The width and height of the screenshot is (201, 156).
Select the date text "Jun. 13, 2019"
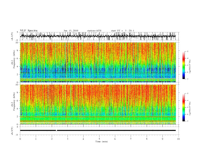tap(71, 31)
